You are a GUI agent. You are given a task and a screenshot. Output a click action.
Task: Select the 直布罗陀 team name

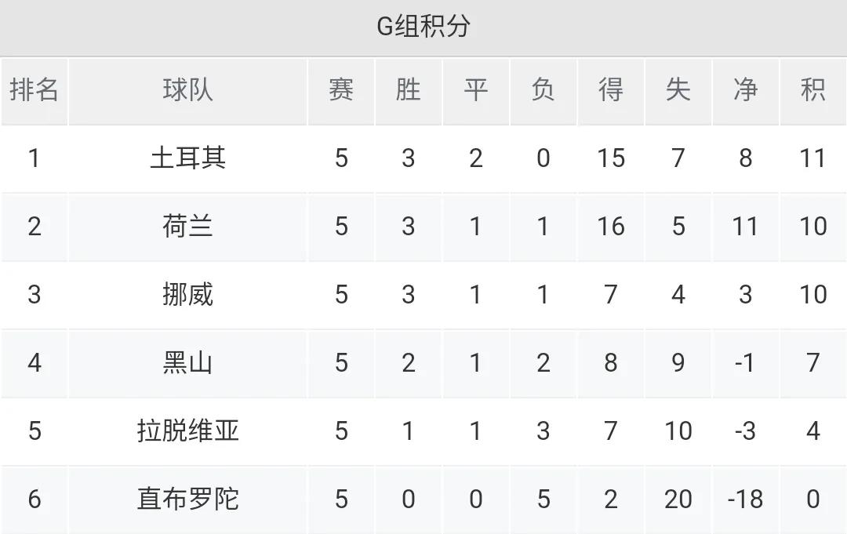[187, 499]
